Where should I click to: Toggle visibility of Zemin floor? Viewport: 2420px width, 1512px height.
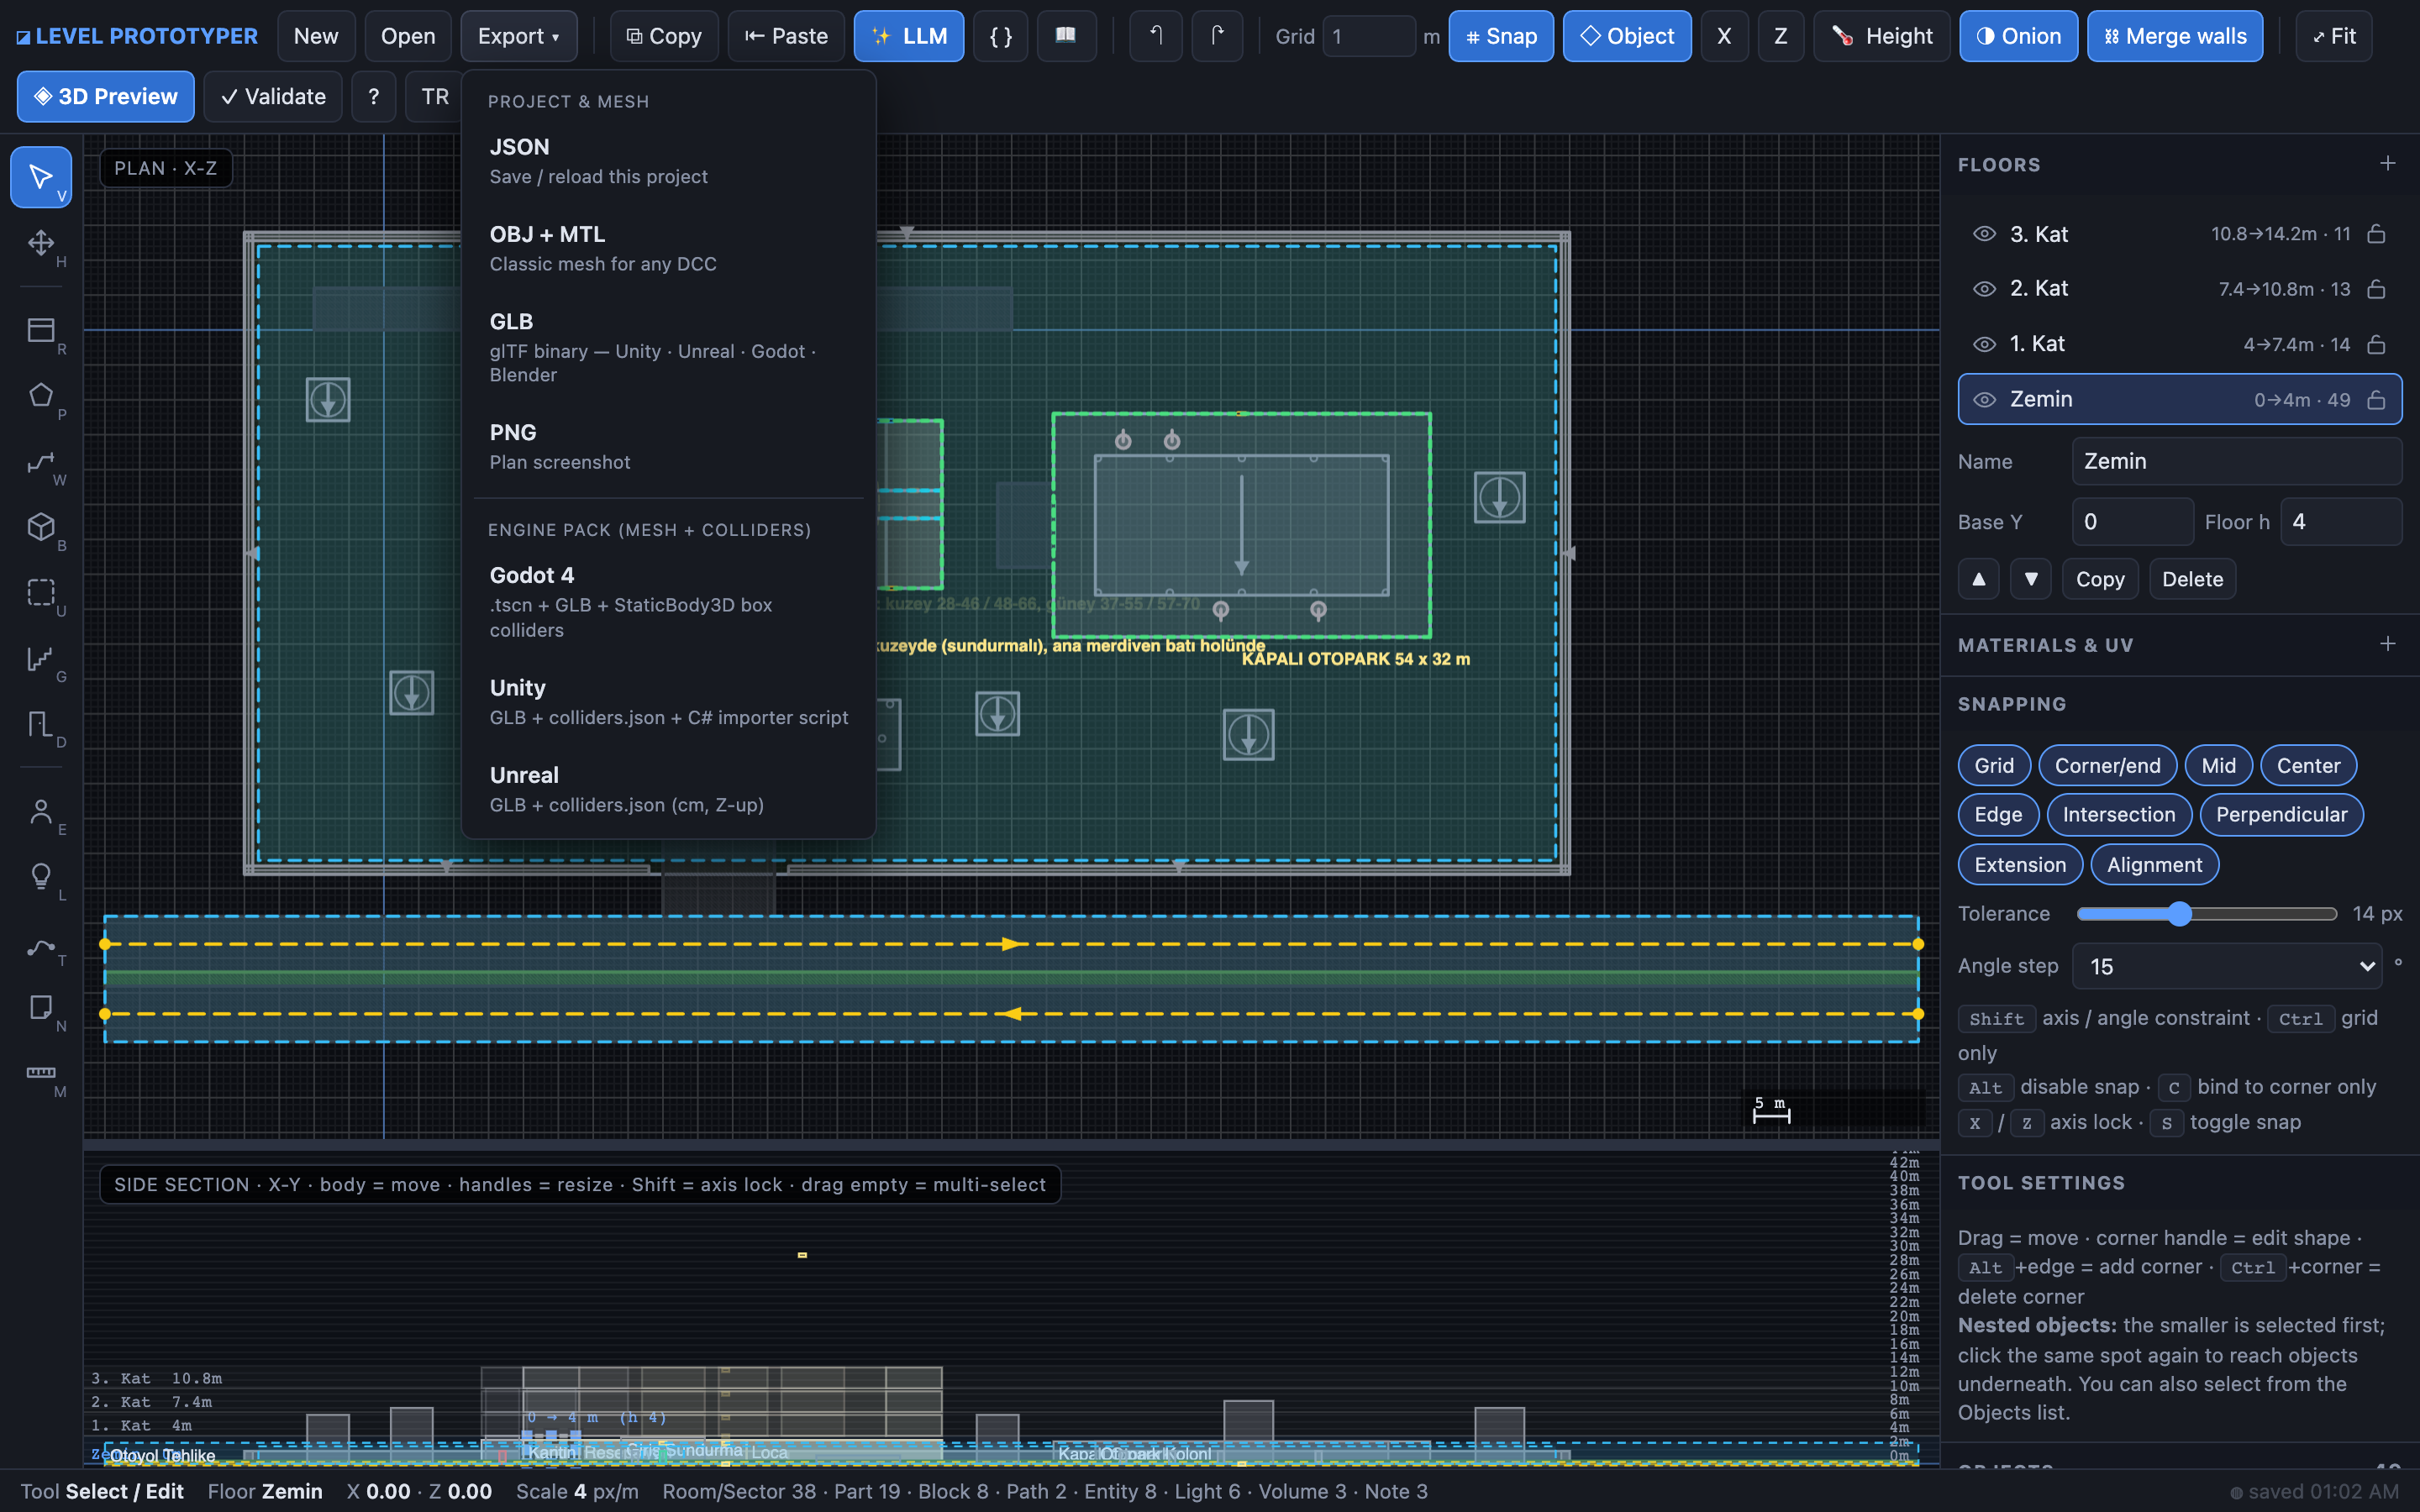click(x=1984, y=400)
